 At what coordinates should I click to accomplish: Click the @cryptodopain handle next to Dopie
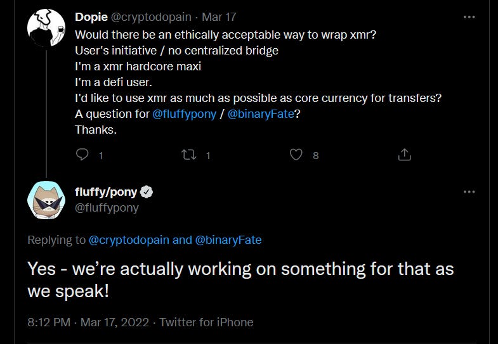click(x=151, y=17)
